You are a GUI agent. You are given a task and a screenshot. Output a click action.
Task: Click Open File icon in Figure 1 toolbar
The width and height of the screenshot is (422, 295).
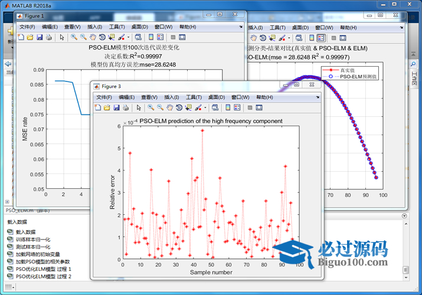(30, 37)
